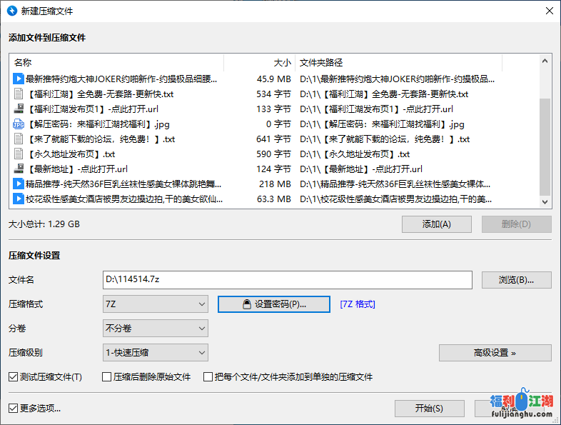Viewport: 561px width, 425px height.
Task: Select the JPG icon of 【解压密码】 file
Action: [19, 124]
